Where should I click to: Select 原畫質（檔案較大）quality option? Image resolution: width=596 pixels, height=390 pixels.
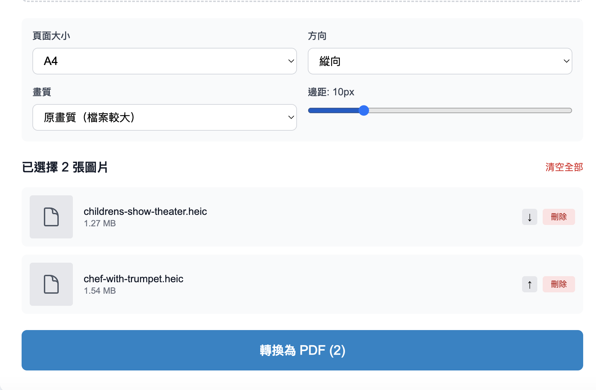click(x=164, y=117)
